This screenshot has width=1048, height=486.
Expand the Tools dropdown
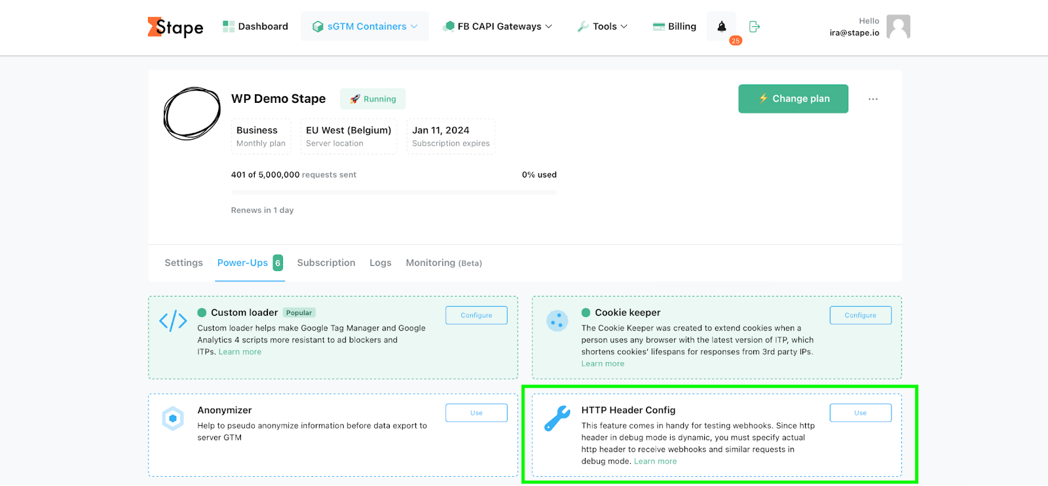tap(603, 26)
